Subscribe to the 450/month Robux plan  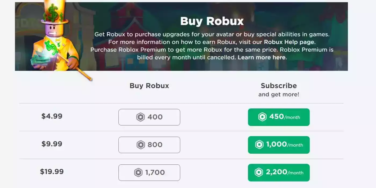coord(279,117)
